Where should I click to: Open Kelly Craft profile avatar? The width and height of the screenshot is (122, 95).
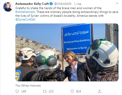[x=8, y=7]
